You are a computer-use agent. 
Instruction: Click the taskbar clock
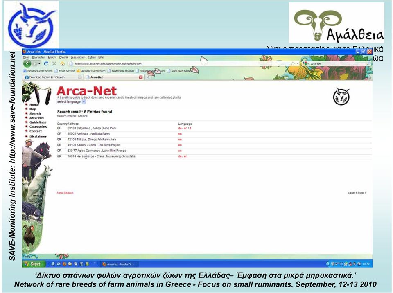[366, 264]
